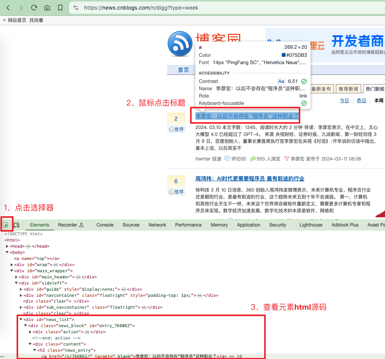This screenshot has height=359, width=385.
Task: Open article 李彦宏：以后不会存在"程序员"这种职业了
Action: pyautogui.click(x=247, y=116)
